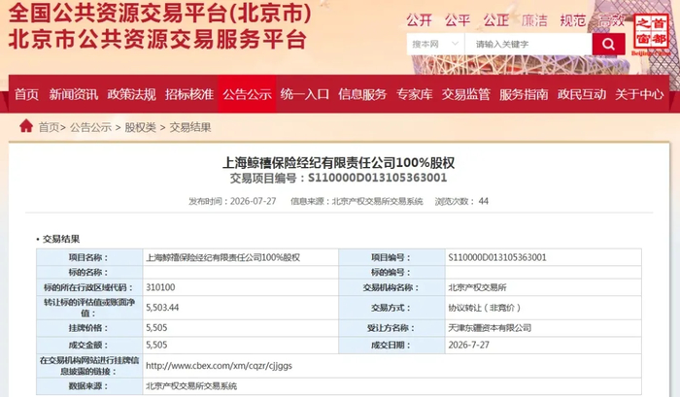Click the site title 北京市公共资源交易服务平台
The image size is (680, 397).
157,40
